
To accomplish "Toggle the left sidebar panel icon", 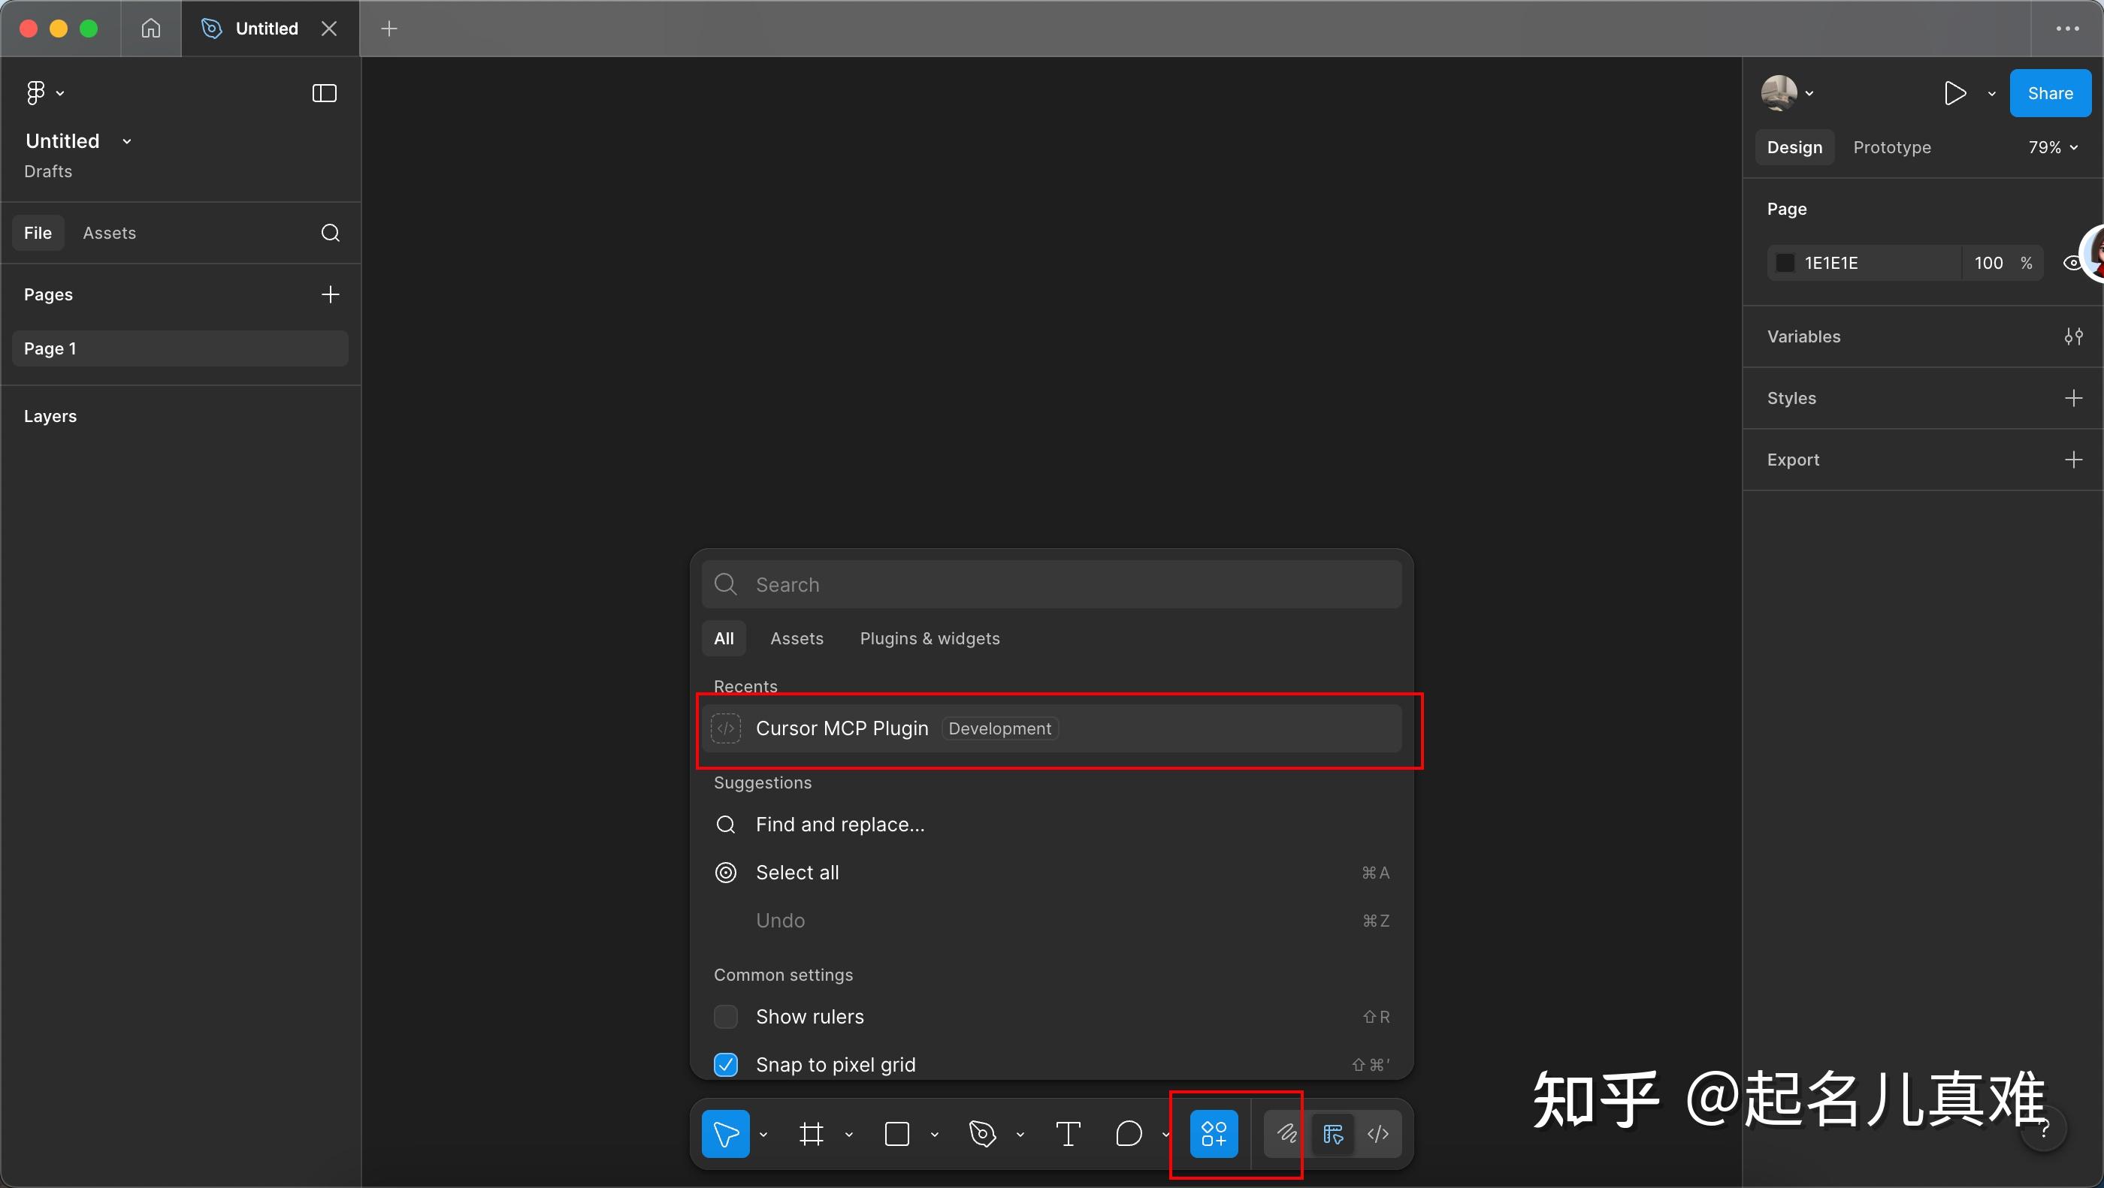I will [x=325, y=93].
